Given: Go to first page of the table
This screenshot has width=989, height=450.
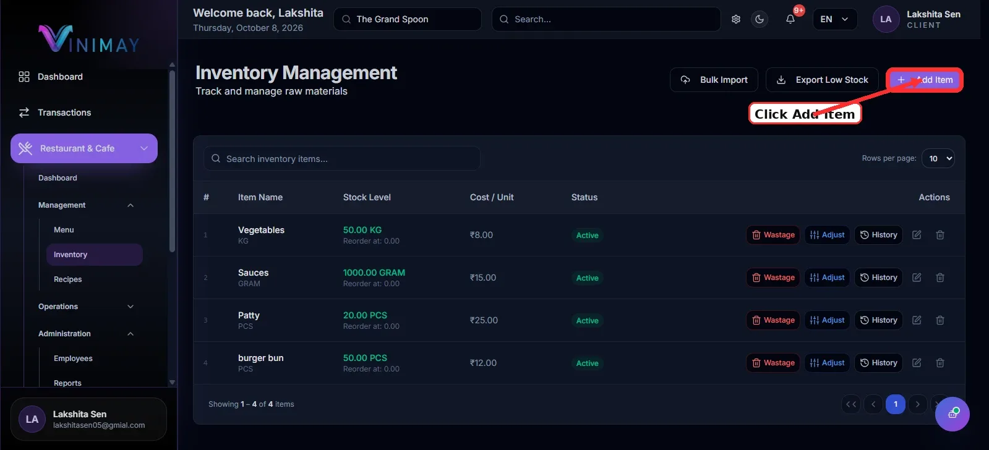Looking at the screenshot, I should (851, 404).
